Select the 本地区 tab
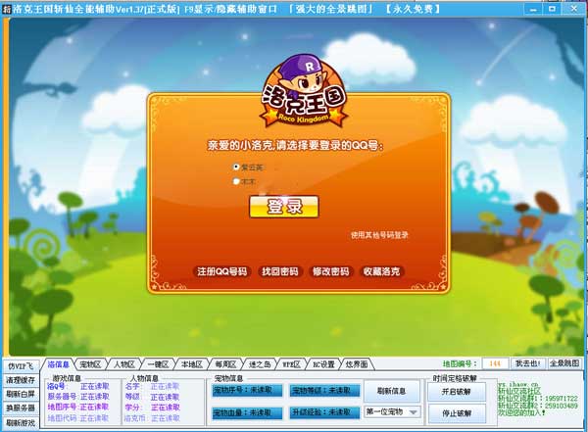The image size is (588, 432). tap(192, 364)
